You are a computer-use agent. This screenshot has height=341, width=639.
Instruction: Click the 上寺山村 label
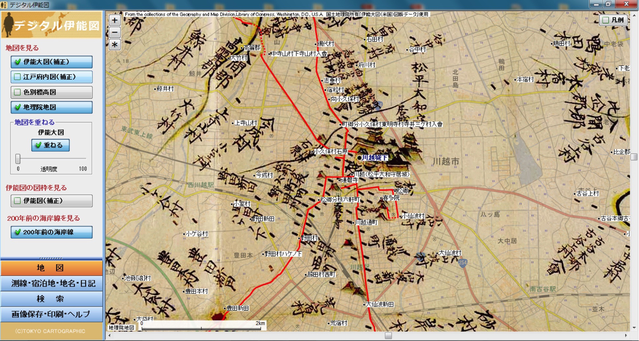click(246, 123)
